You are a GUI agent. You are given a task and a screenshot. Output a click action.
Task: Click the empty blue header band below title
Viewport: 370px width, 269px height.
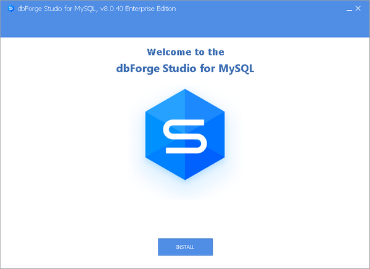(x=185, y=28)
